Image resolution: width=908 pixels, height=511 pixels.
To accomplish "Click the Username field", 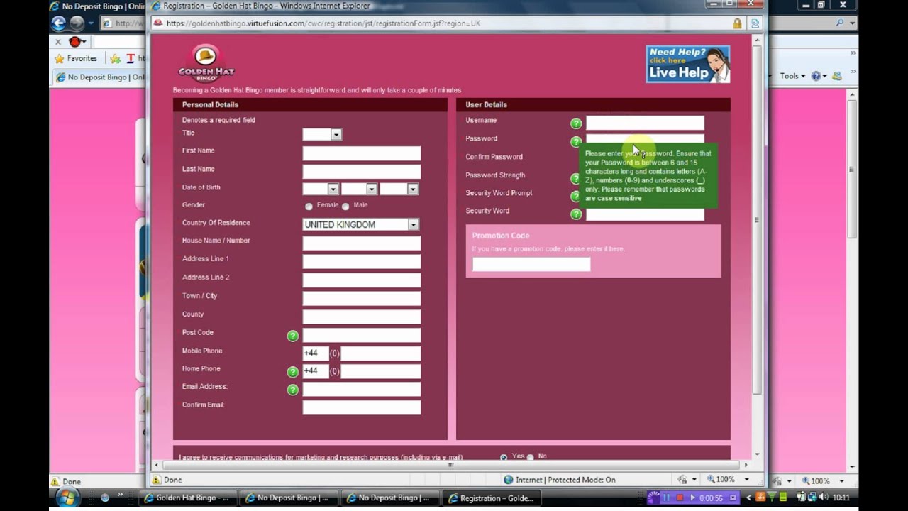I will pos(645,123).
